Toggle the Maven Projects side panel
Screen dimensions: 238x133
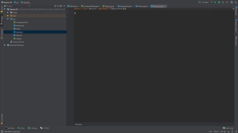236,26
